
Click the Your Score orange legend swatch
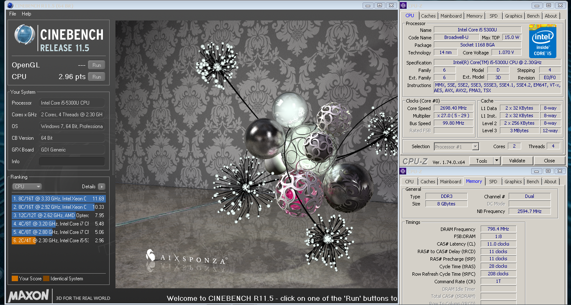pyautogui.click(x=15, y=279)
